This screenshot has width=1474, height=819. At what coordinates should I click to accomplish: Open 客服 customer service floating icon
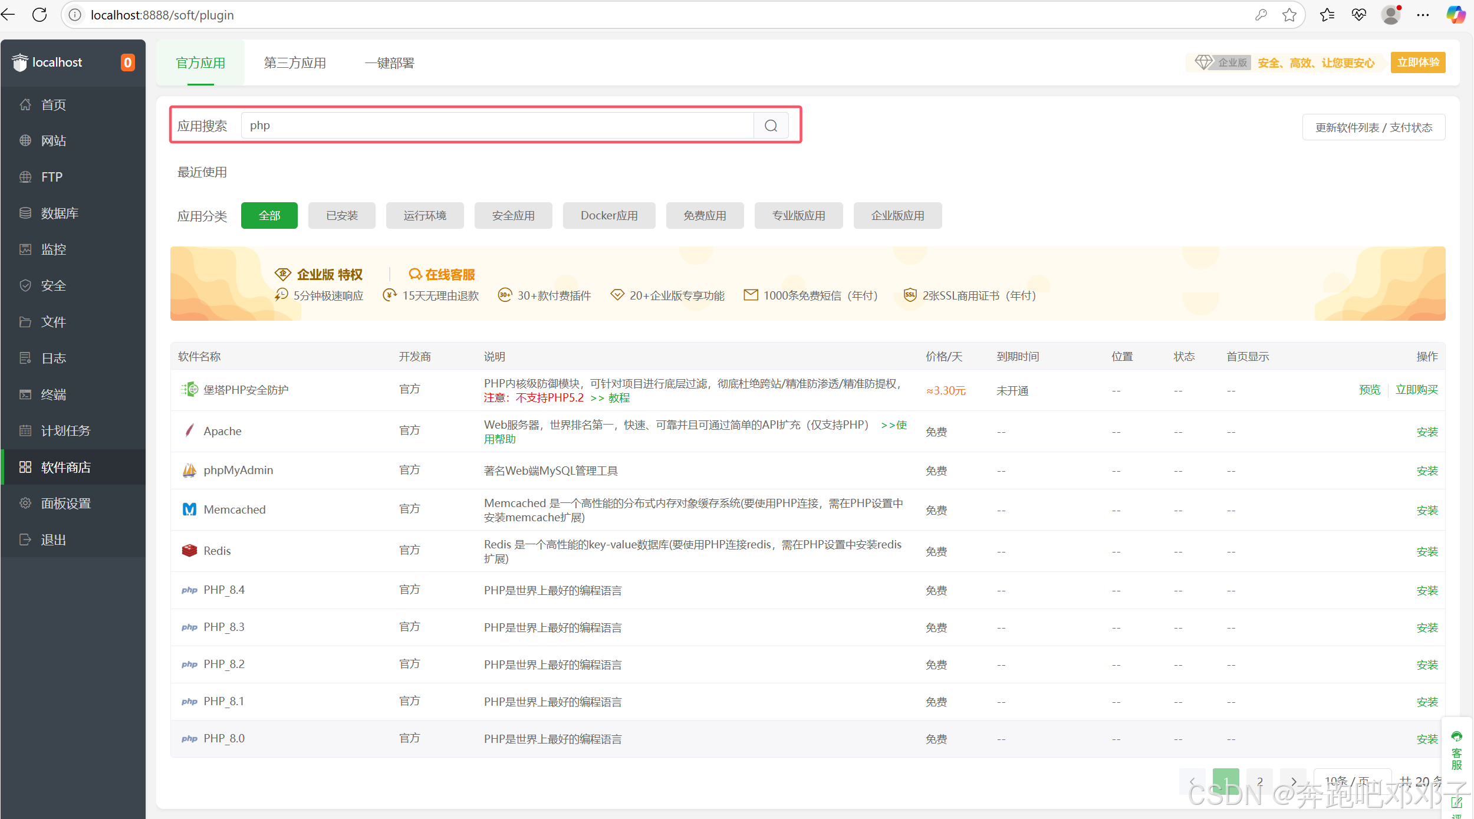[x=1456, y=751]
